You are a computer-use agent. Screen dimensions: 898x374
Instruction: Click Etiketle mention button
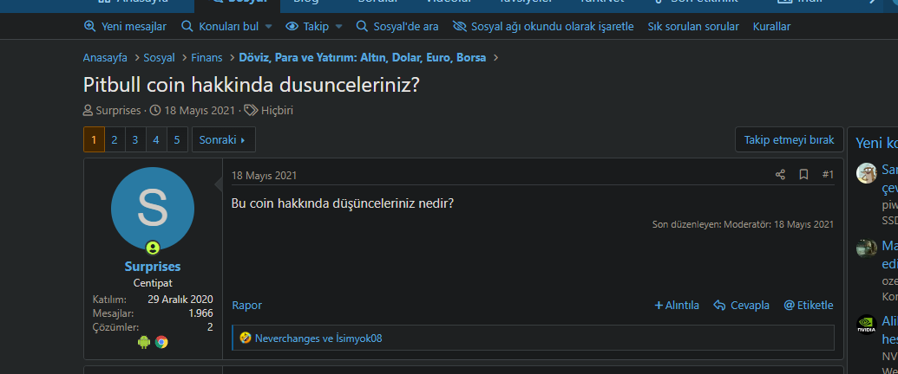click(x=808, y=305)
